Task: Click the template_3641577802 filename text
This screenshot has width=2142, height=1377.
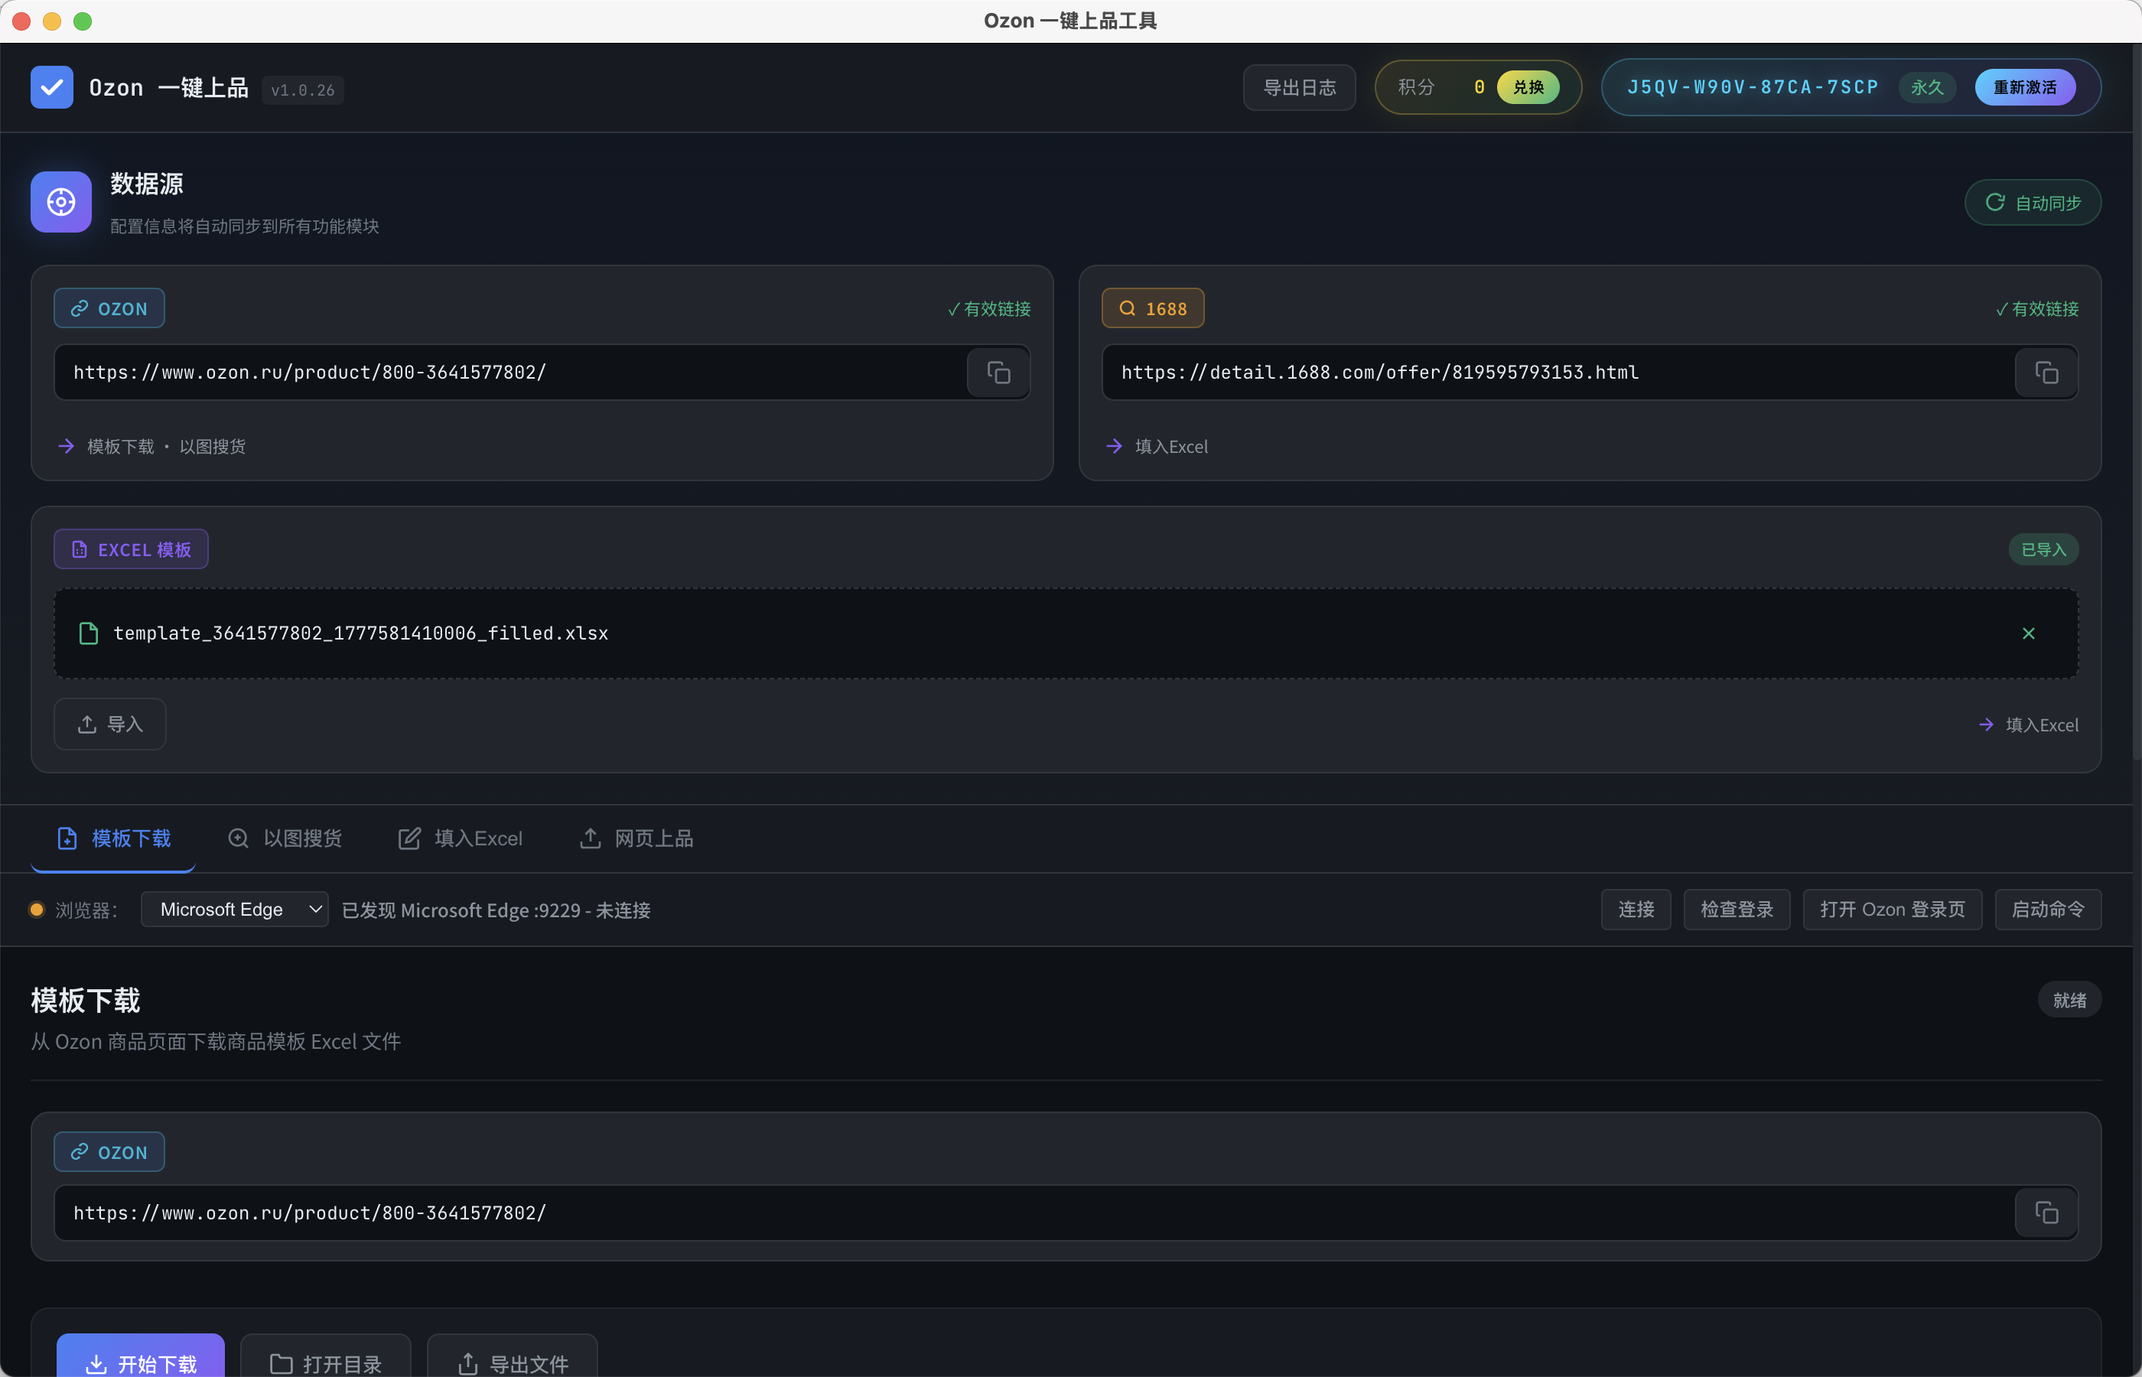Action: point(360,633)
